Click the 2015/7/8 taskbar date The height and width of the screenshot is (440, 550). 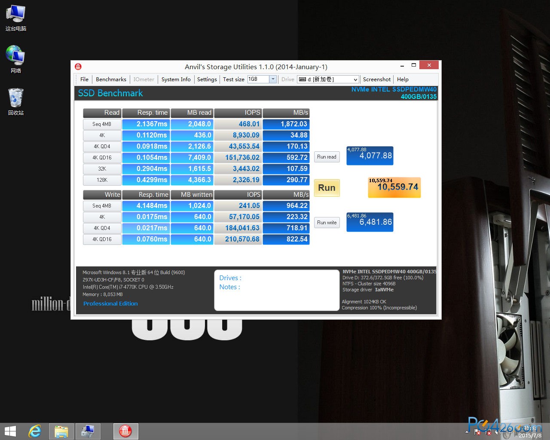(x=530, y=435)
